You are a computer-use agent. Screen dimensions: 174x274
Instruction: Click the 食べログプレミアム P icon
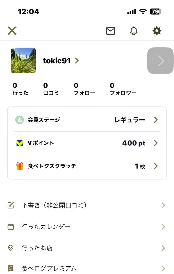click(x=11, y=268)
